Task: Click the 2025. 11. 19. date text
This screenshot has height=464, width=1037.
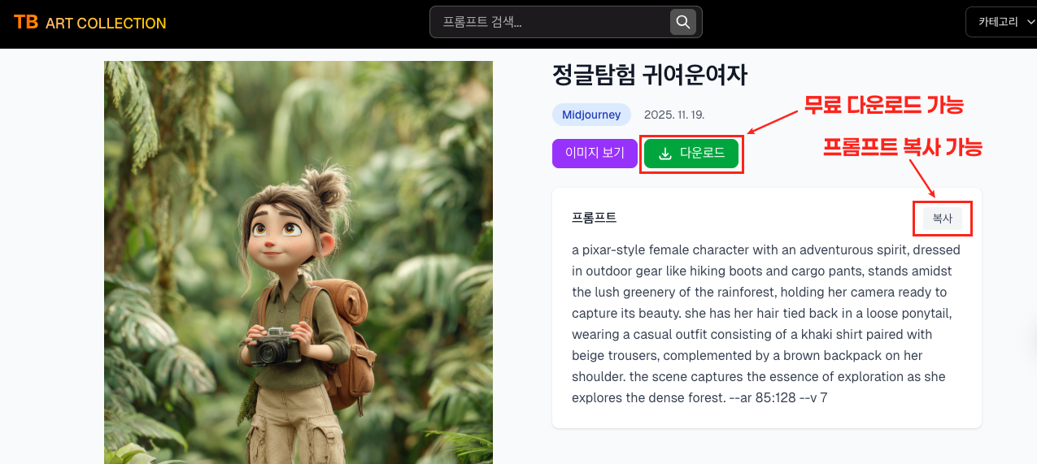Action: 673,115
